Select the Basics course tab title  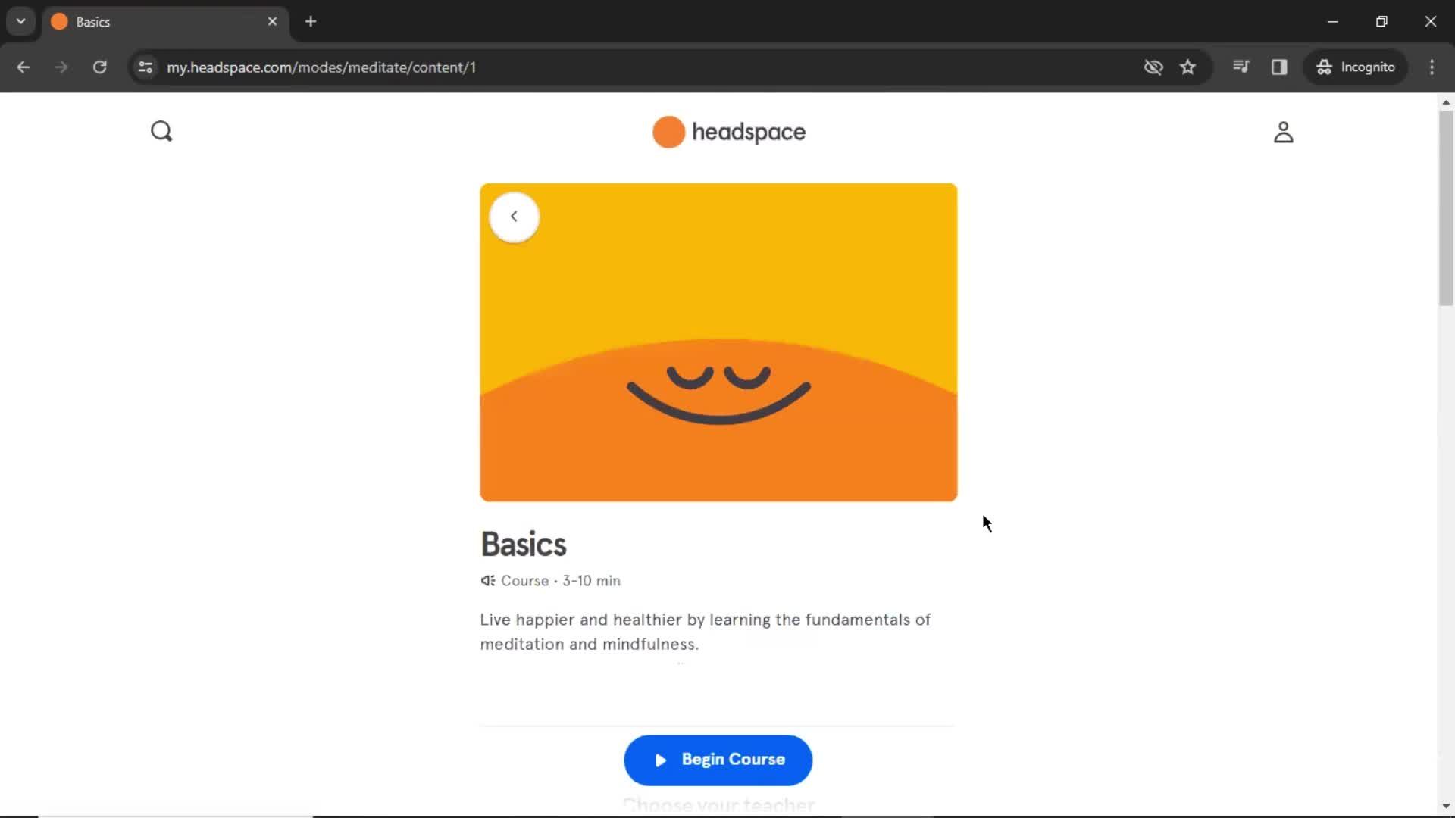point(94,20)
